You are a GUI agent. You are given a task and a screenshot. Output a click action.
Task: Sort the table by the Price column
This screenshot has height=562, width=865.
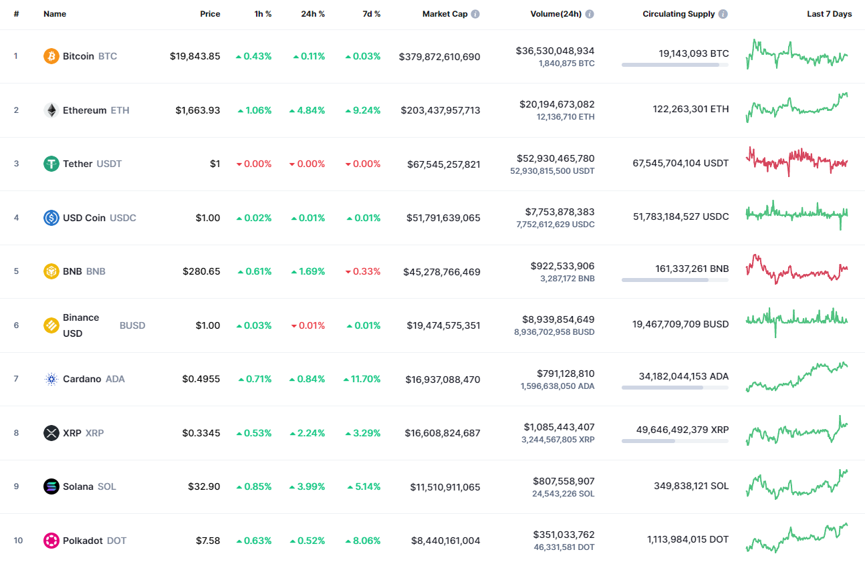[210, 13]
